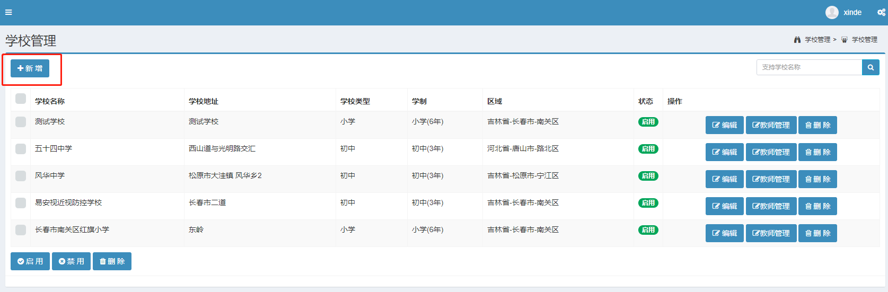The image size is (888, 292).
Task: Click the bottom bulk 删除 button
Action: pos(112,261)
